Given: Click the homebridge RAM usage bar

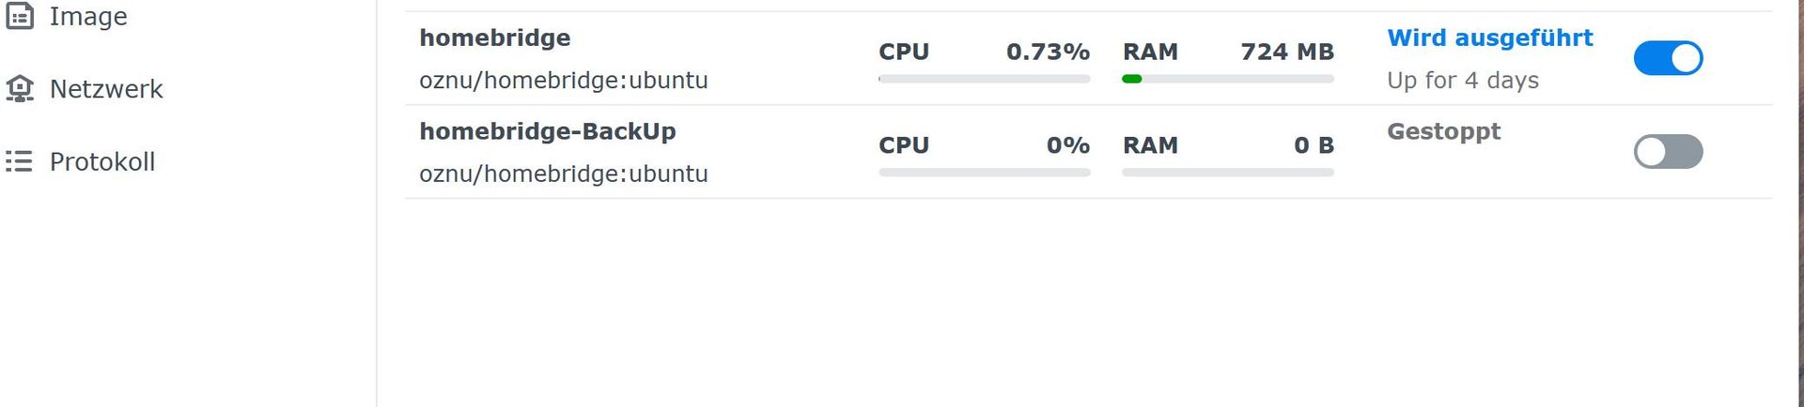Looking at the screenshot, I should tap(1228, 80).
